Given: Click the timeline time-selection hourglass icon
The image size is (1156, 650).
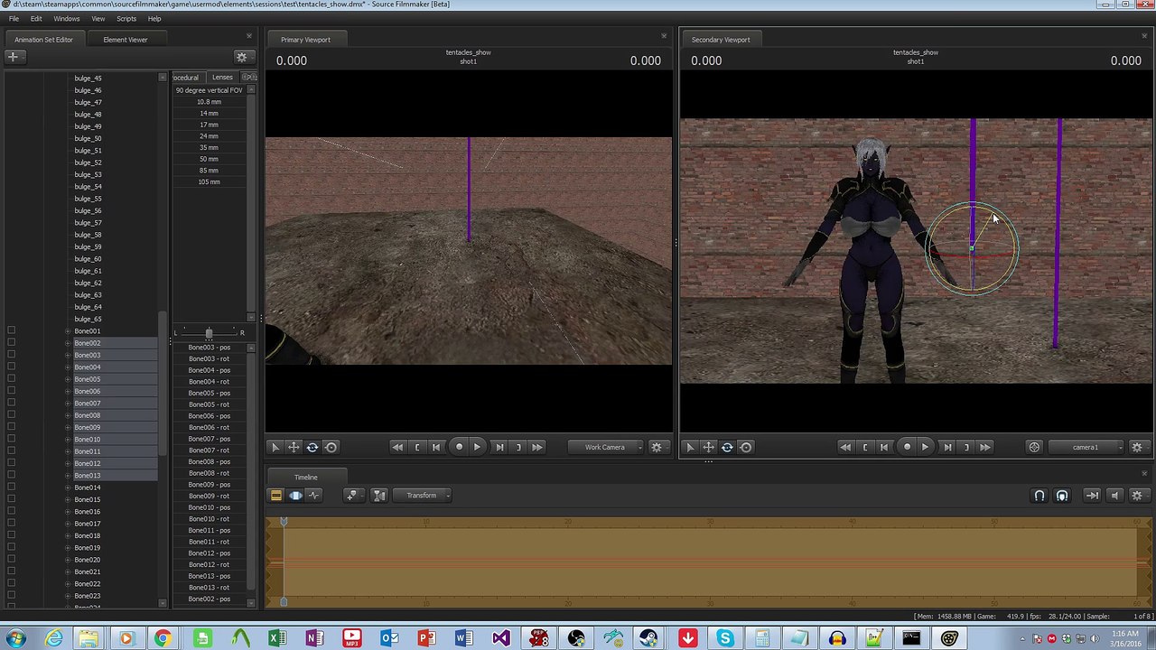Looking at the screenshot, I should [379, 496].
